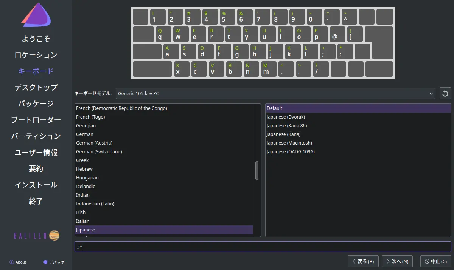Choose Japanese (OADG 109A) variant
The width and height of the screenshot is (454, 270).
291,152
